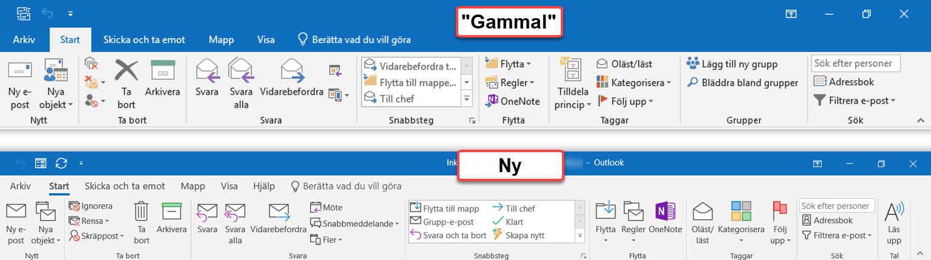Expand the Tilldela princip dropdown
The width and height of the screenshot is (931, 260).
(x=573, y=104)
